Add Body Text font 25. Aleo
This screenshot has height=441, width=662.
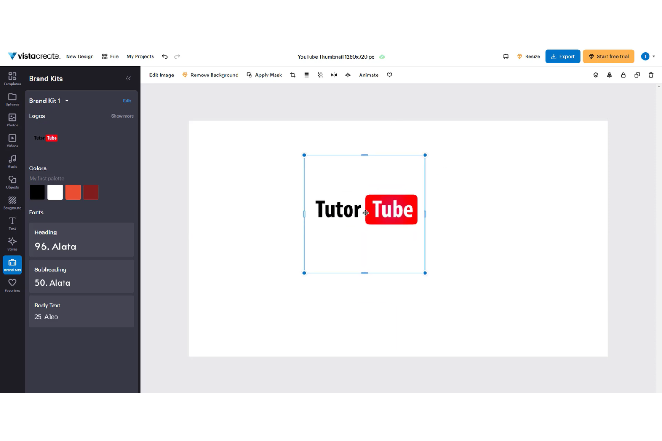coord(81,311)
